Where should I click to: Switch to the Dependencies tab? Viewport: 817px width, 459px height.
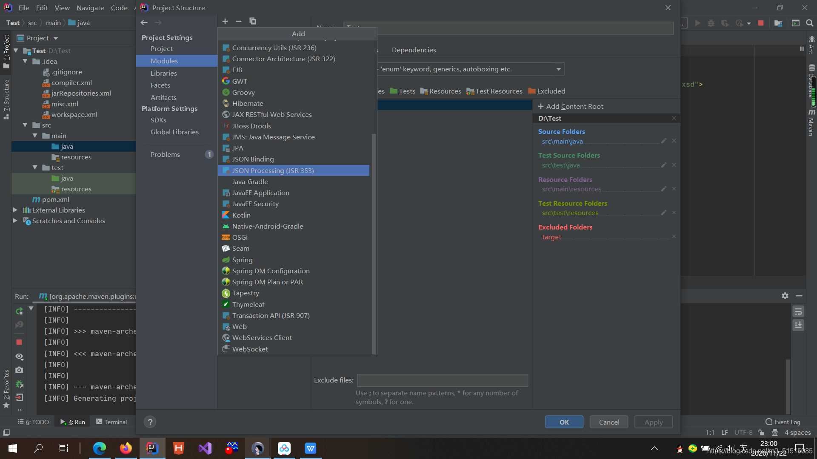(x=414, y=50)
